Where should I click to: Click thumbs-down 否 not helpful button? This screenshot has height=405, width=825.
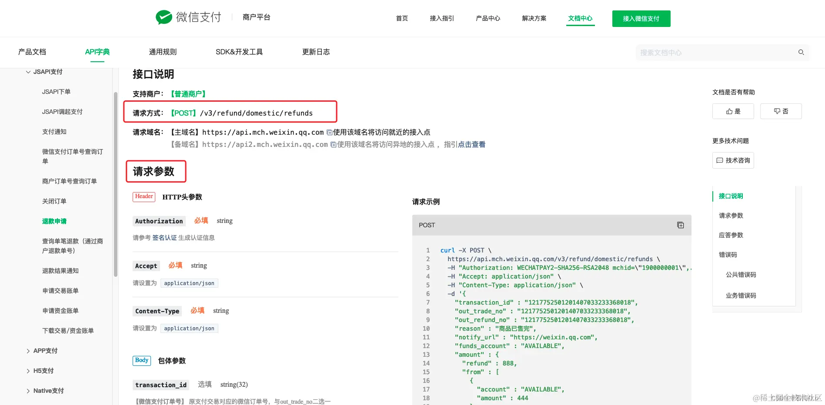(781, 111)
